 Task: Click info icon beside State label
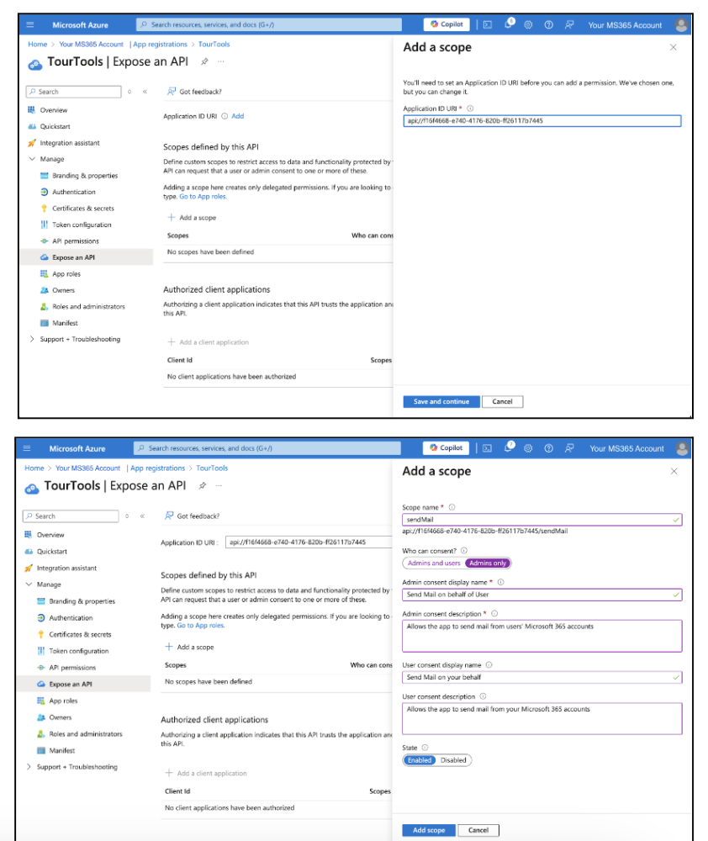pyautogui.click(x=425, y=748)
